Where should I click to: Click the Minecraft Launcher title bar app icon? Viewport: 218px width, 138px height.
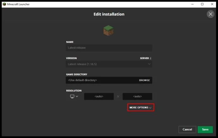(4, 4)
